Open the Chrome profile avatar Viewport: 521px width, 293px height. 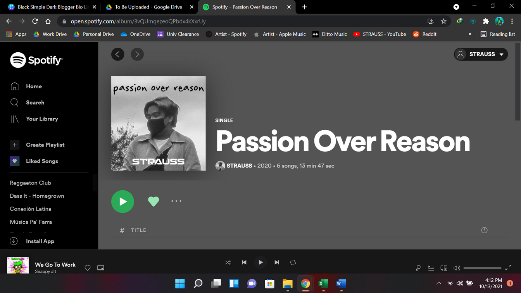499,21
